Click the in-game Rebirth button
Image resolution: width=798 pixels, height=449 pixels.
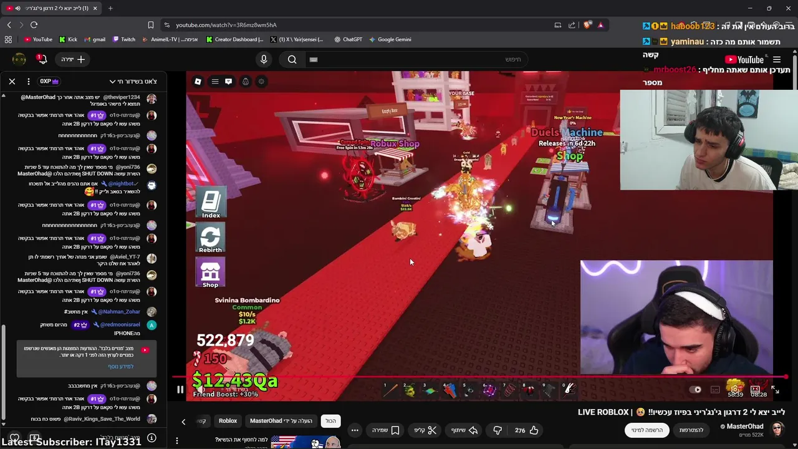[x=211, y=238]
